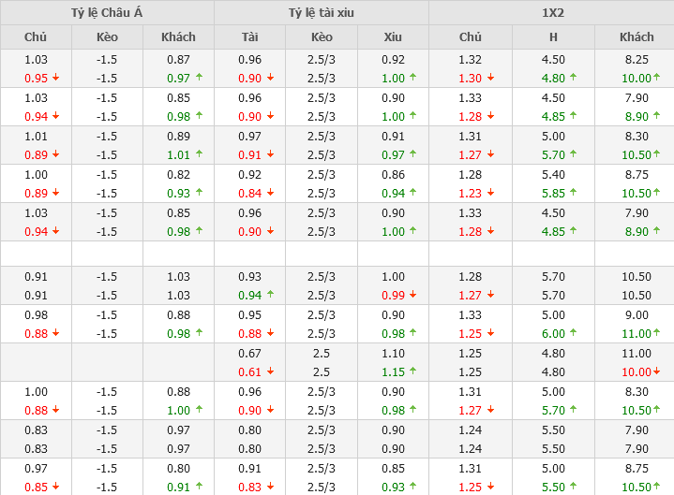Select the 1X2 header
The image size is (674, 495).
pyautogui.click(x=552, y=13)
